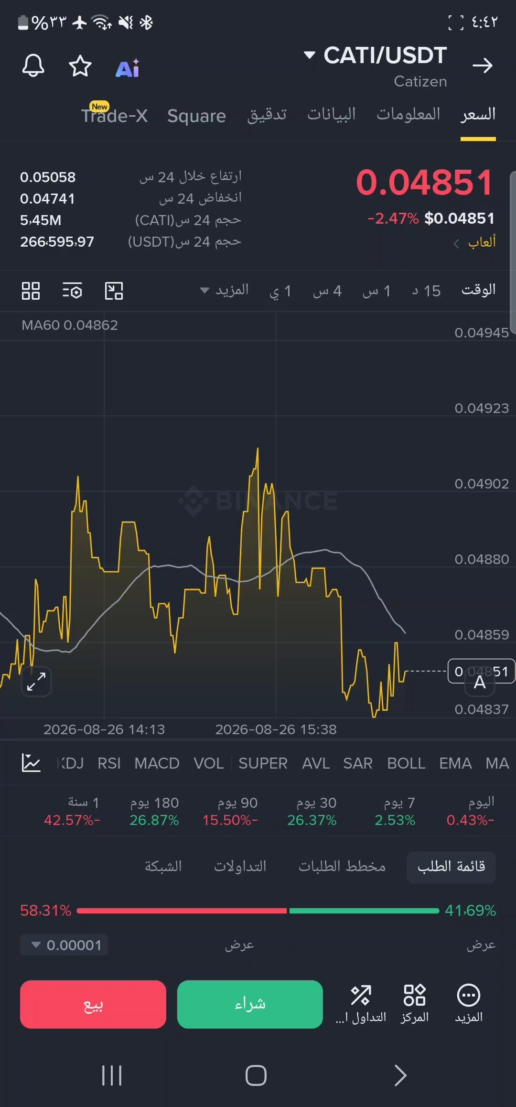Expand chart to fullscreen

click(x=36, y=682)
